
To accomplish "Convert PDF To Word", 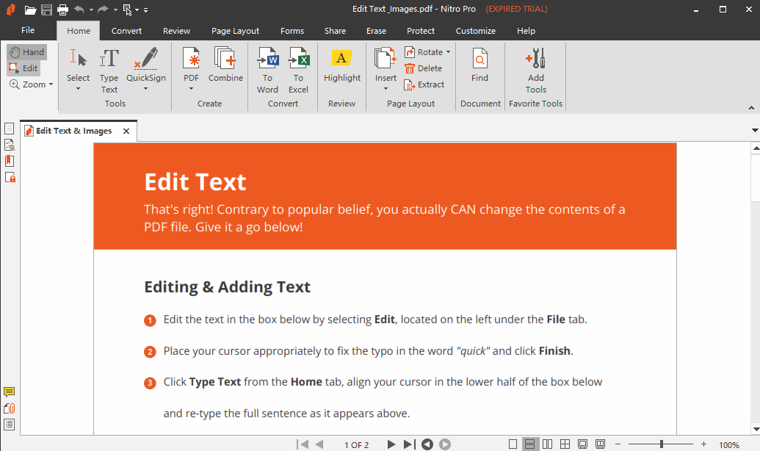I will pos(267,70).
